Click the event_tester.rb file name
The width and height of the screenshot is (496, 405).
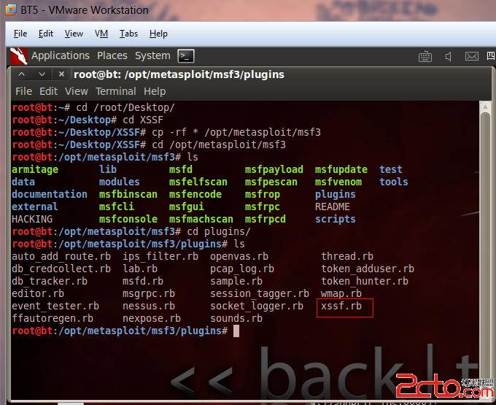pos(55,306)
